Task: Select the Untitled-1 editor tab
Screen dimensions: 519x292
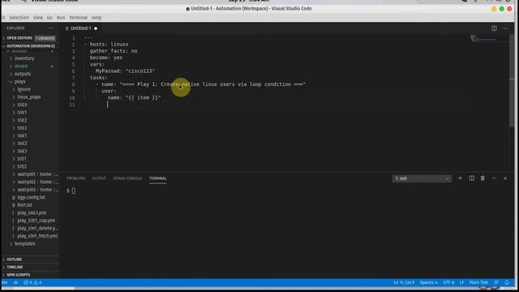Action: click(x=81, y=28)
